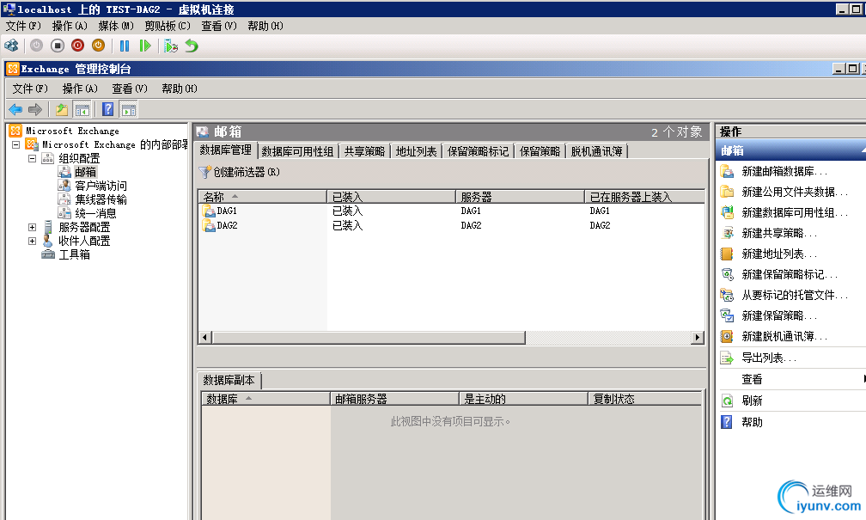The width and height of the screenshot is (866, 520).
Task: Click scroll right arrow of database list
Action: click(x=698, y=337)
